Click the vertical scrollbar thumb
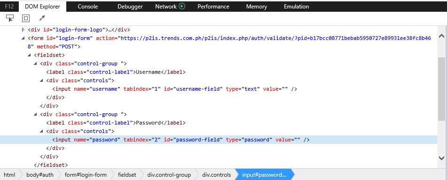 pos(441,88)
